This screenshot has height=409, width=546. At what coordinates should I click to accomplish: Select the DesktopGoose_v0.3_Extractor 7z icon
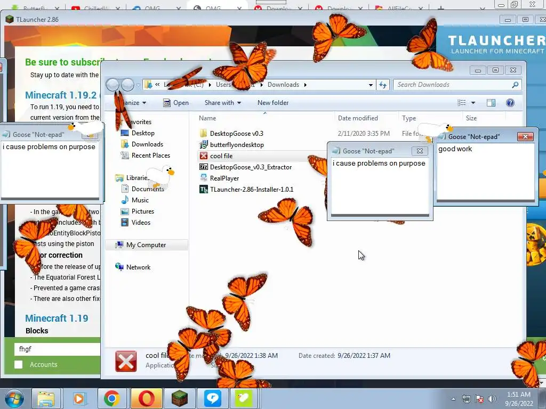203,167
